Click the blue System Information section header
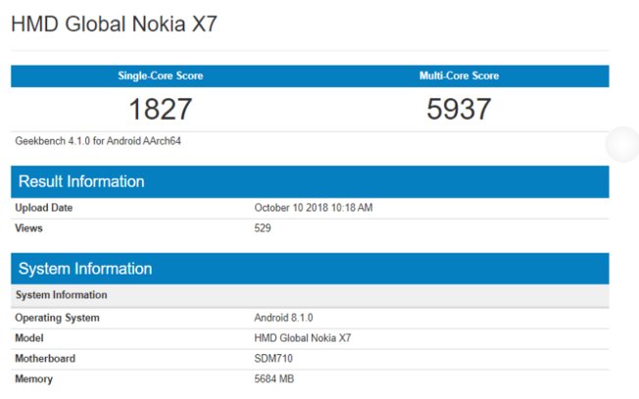This screenshot has height=399, width=639. [310, 269]
